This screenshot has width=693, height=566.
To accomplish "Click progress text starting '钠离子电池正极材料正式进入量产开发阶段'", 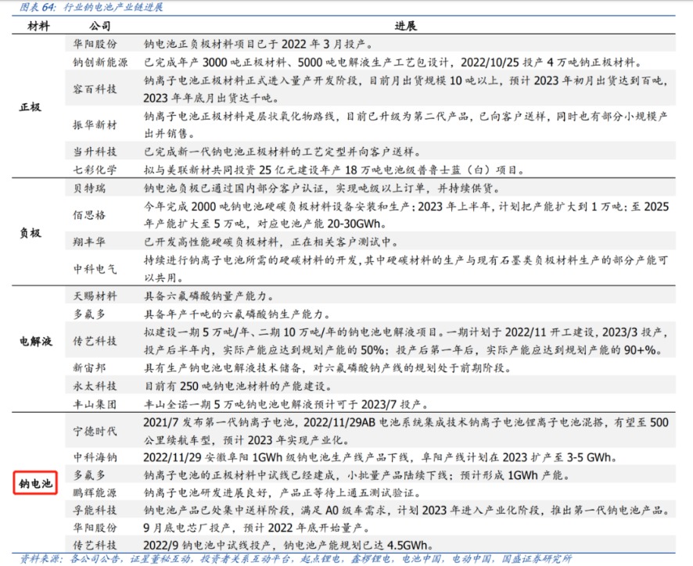I will point(406,89).
